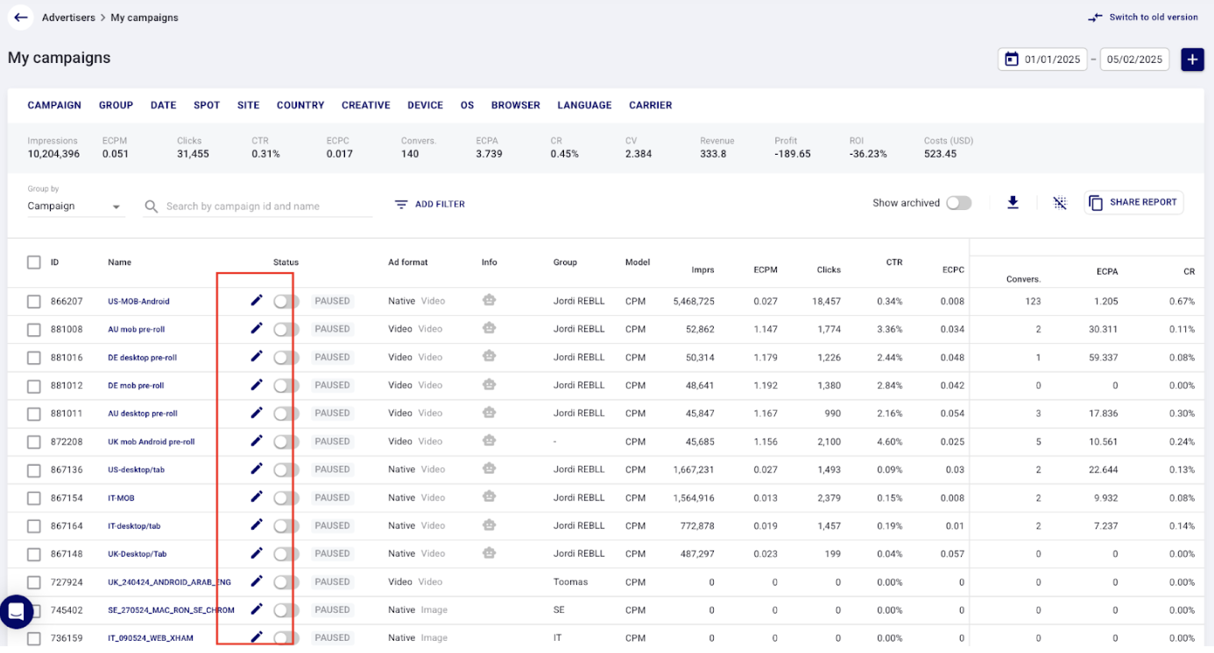Screen dimensions: 1214x653
Task: Open the calendar icon date picker
Action: pos(1012,60)
